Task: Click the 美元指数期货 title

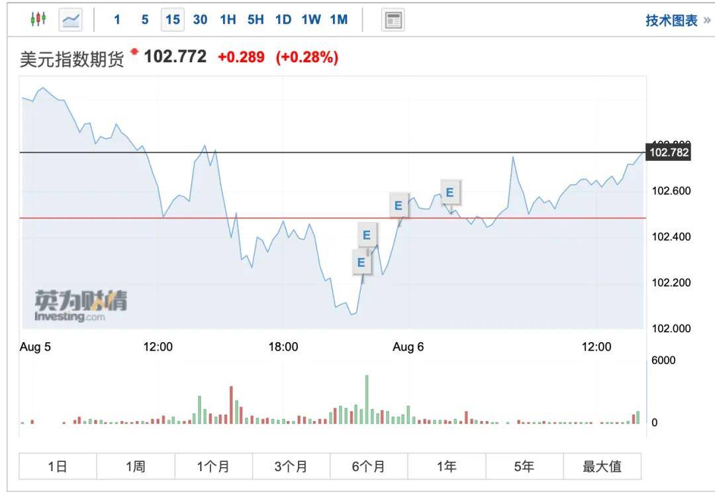Action: [x=72, y=59]
